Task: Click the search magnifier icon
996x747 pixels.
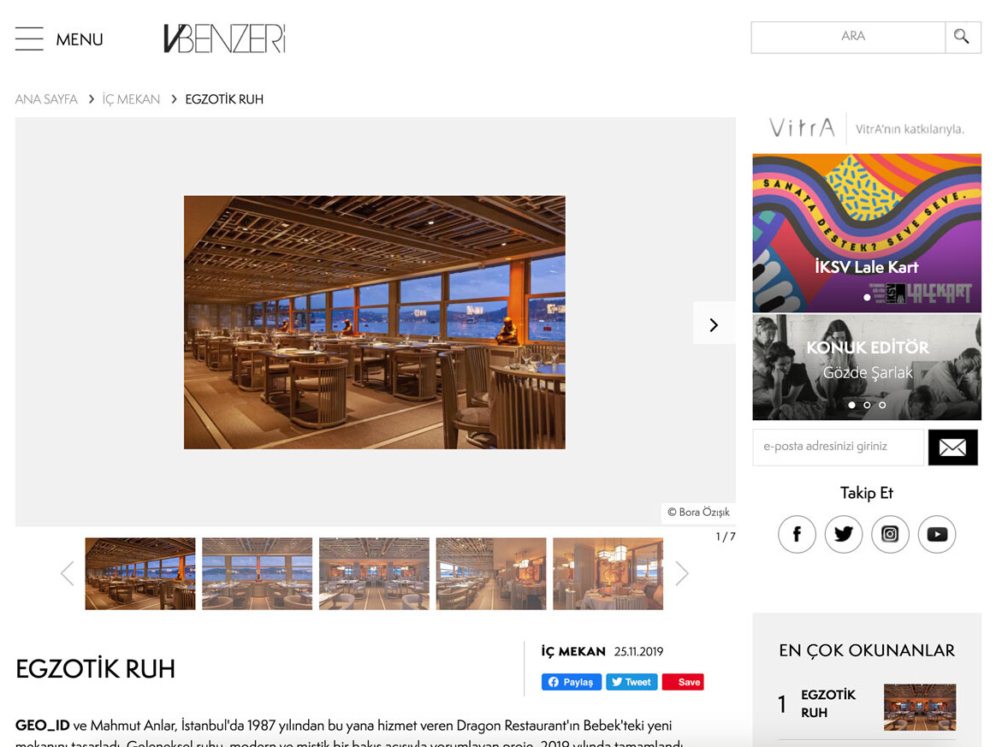Action: (962, 37)
